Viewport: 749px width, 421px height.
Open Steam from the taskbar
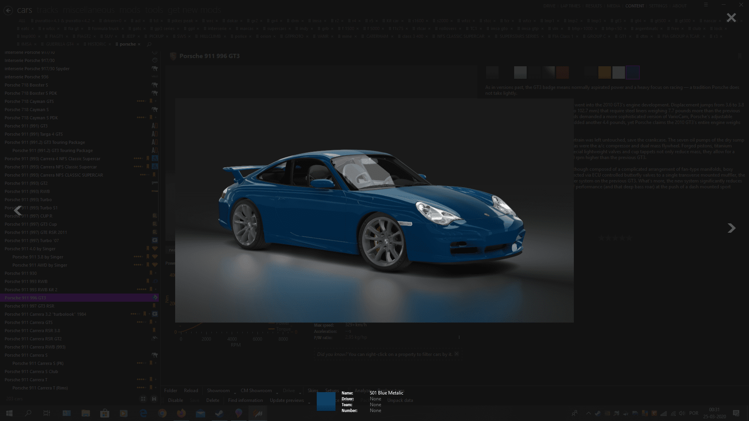pyautogui.click(x=219, y=413)
